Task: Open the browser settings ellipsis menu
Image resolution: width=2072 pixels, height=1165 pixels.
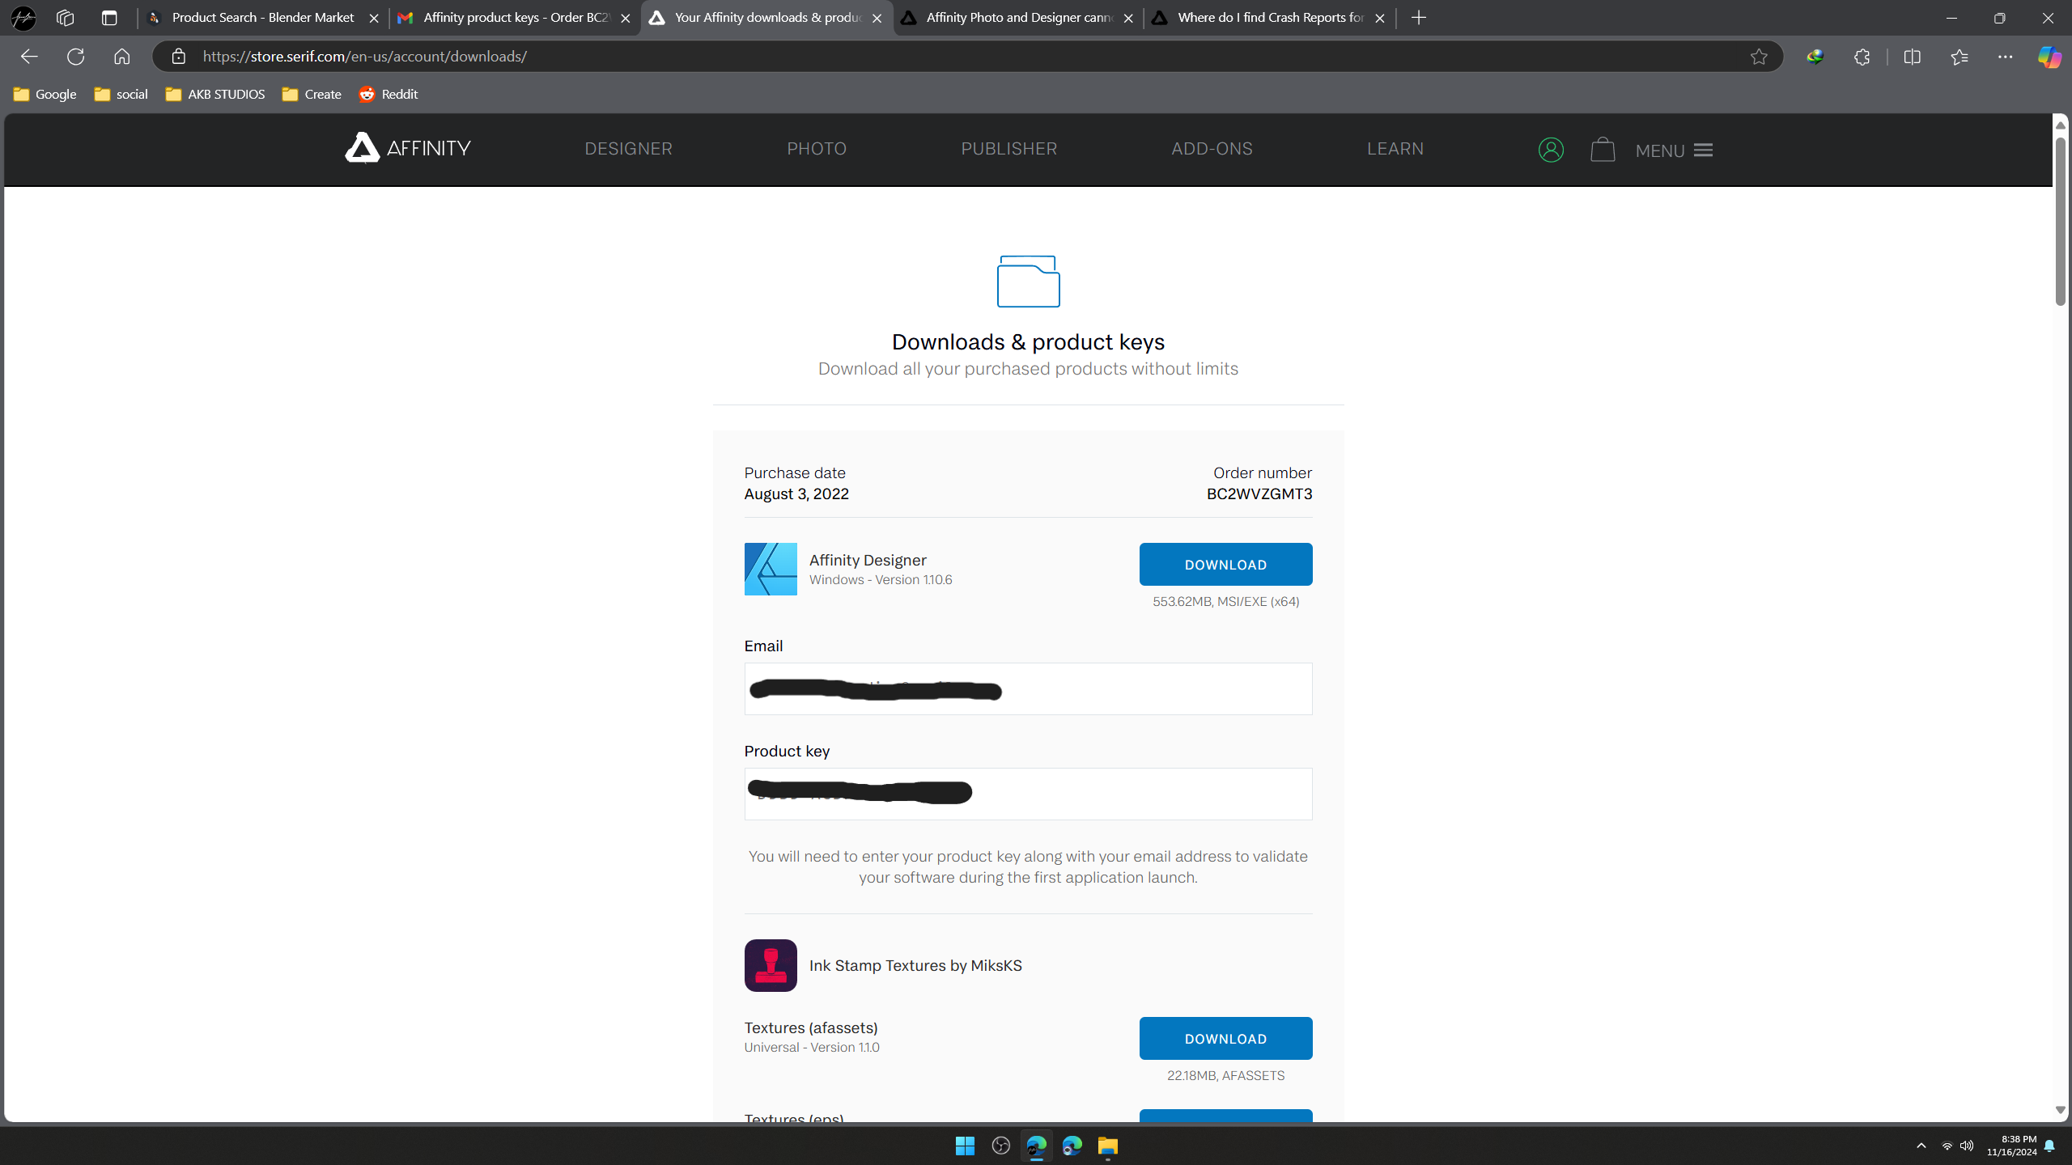Action: point(2005,57)
